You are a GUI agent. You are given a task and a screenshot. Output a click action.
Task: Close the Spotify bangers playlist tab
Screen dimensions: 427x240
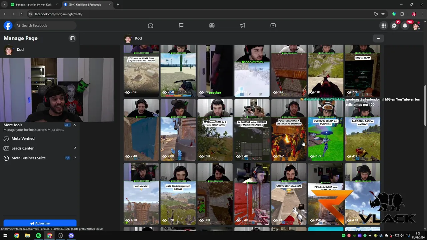[x=57, y=5]
